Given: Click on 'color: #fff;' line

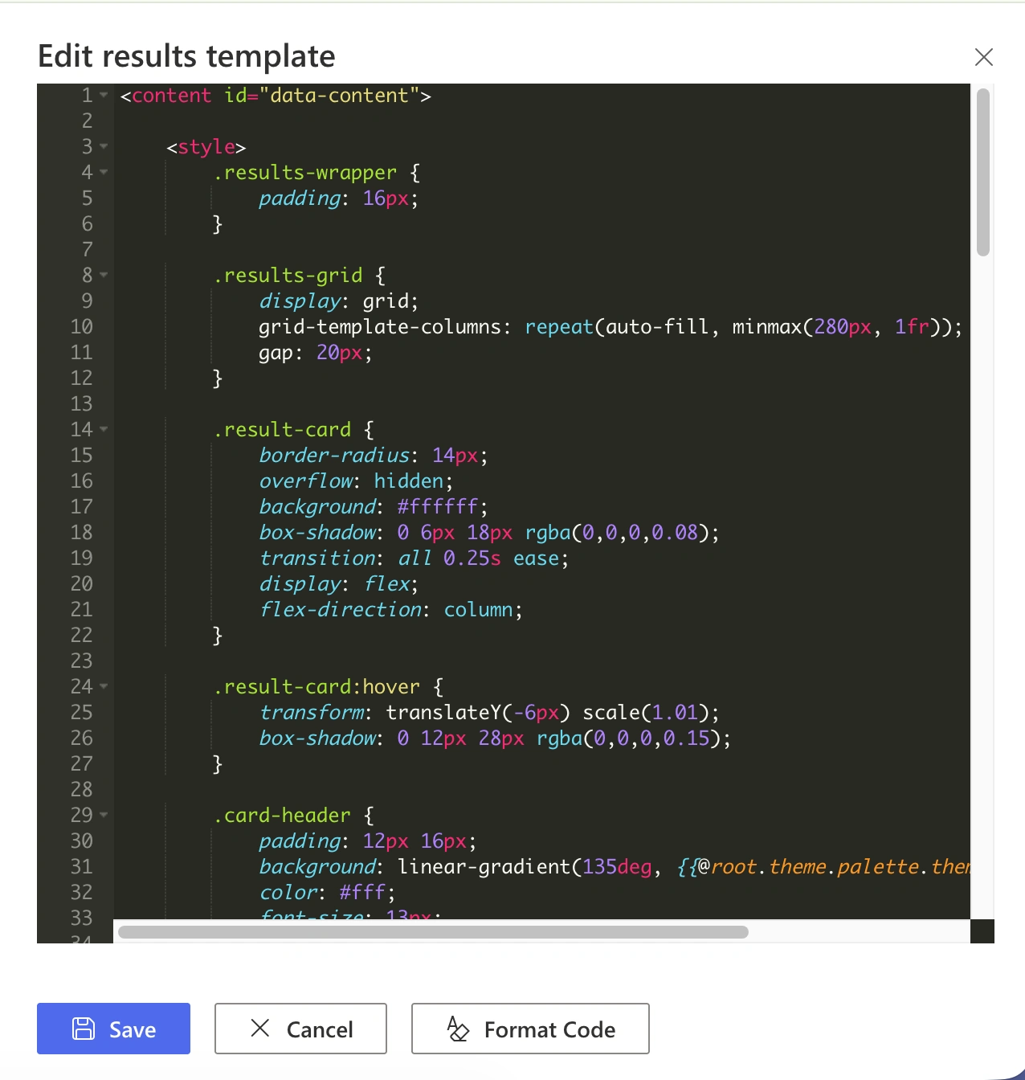Looking at the screenshot, I should [327, 893].
